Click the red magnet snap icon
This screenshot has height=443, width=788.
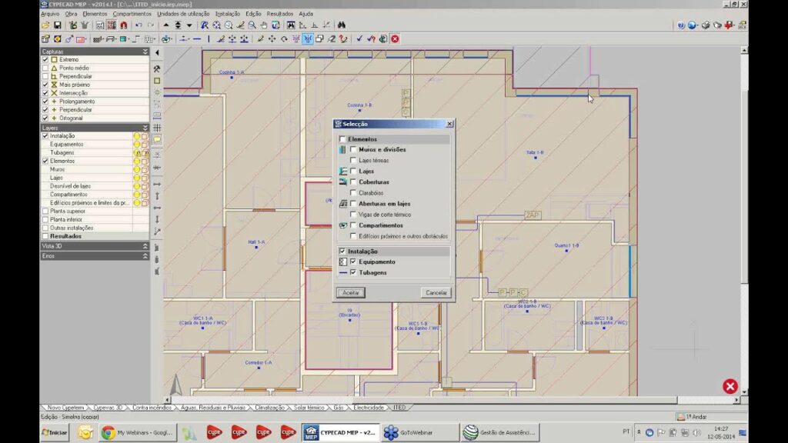click(123, 25)
